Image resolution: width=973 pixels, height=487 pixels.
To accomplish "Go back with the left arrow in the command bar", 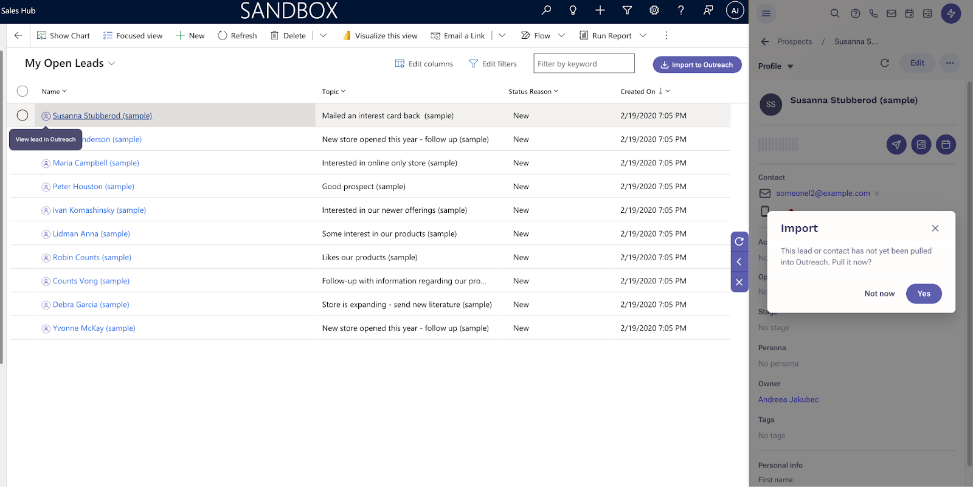I will click(18, 35).
